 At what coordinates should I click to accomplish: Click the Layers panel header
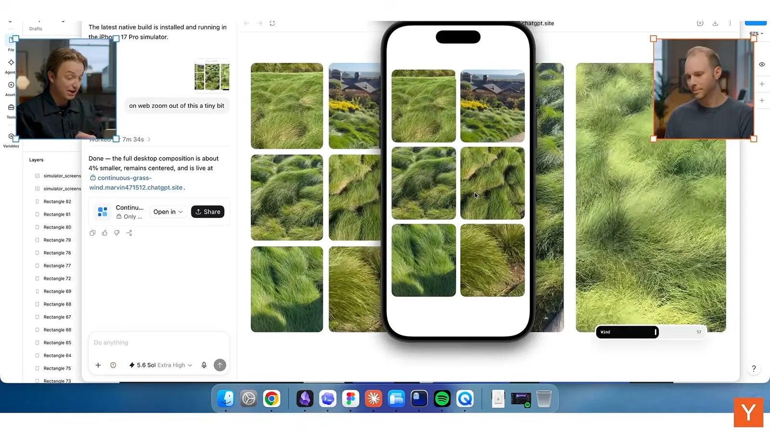36,160
